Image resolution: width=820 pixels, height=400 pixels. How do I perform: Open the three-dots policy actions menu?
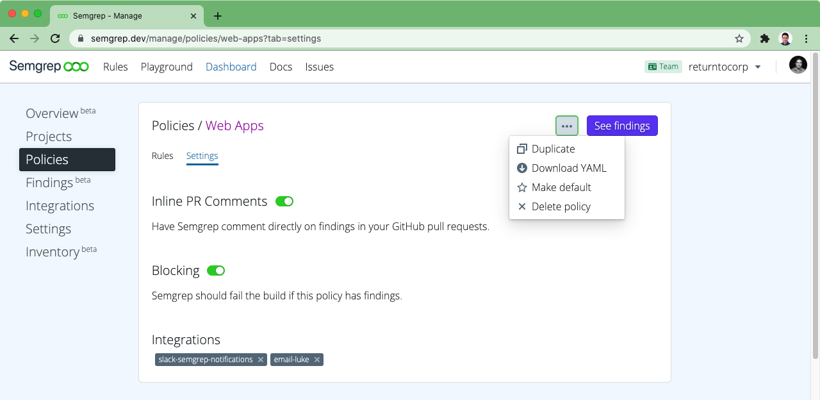[x=567, y=126]
